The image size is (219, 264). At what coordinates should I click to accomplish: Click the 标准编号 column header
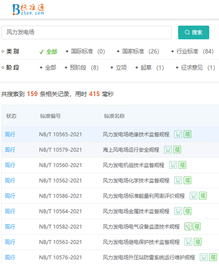[x=50, y=116]
